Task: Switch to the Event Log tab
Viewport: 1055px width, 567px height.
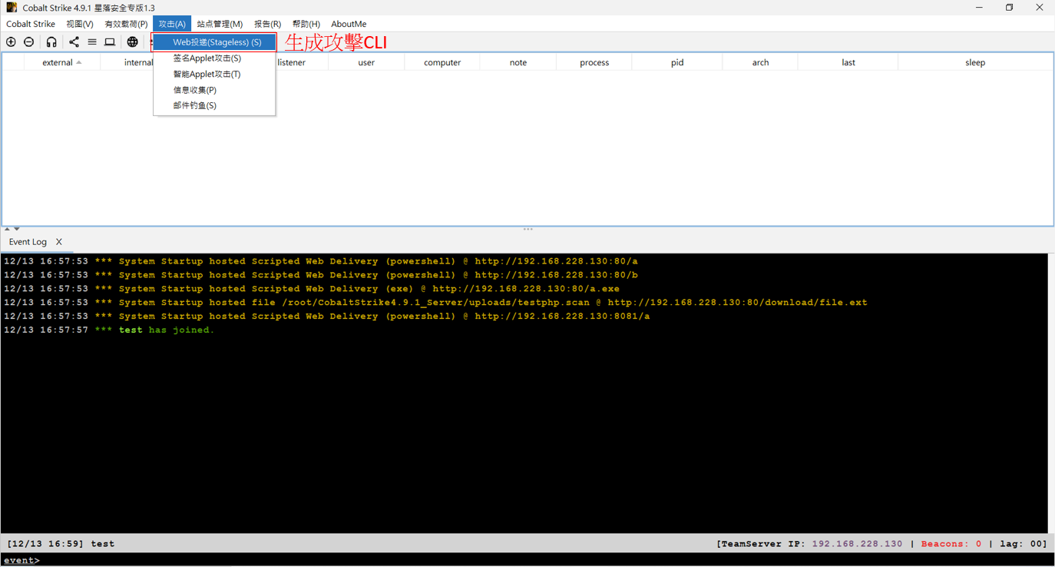Action: click(x=28, y=242)
